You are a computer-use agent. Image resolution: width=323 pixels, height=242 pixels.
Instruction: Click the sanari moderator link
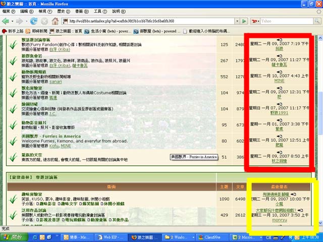(56, 81)
